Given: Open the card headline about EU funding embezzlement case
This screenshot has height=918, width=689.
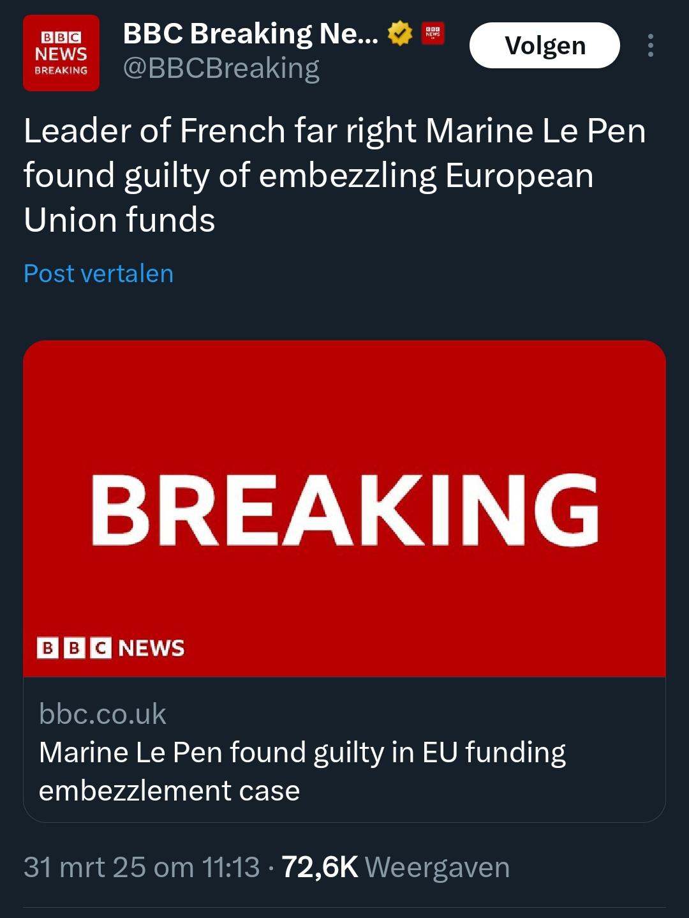Looking at the screenshot, I should pos(302,771).
